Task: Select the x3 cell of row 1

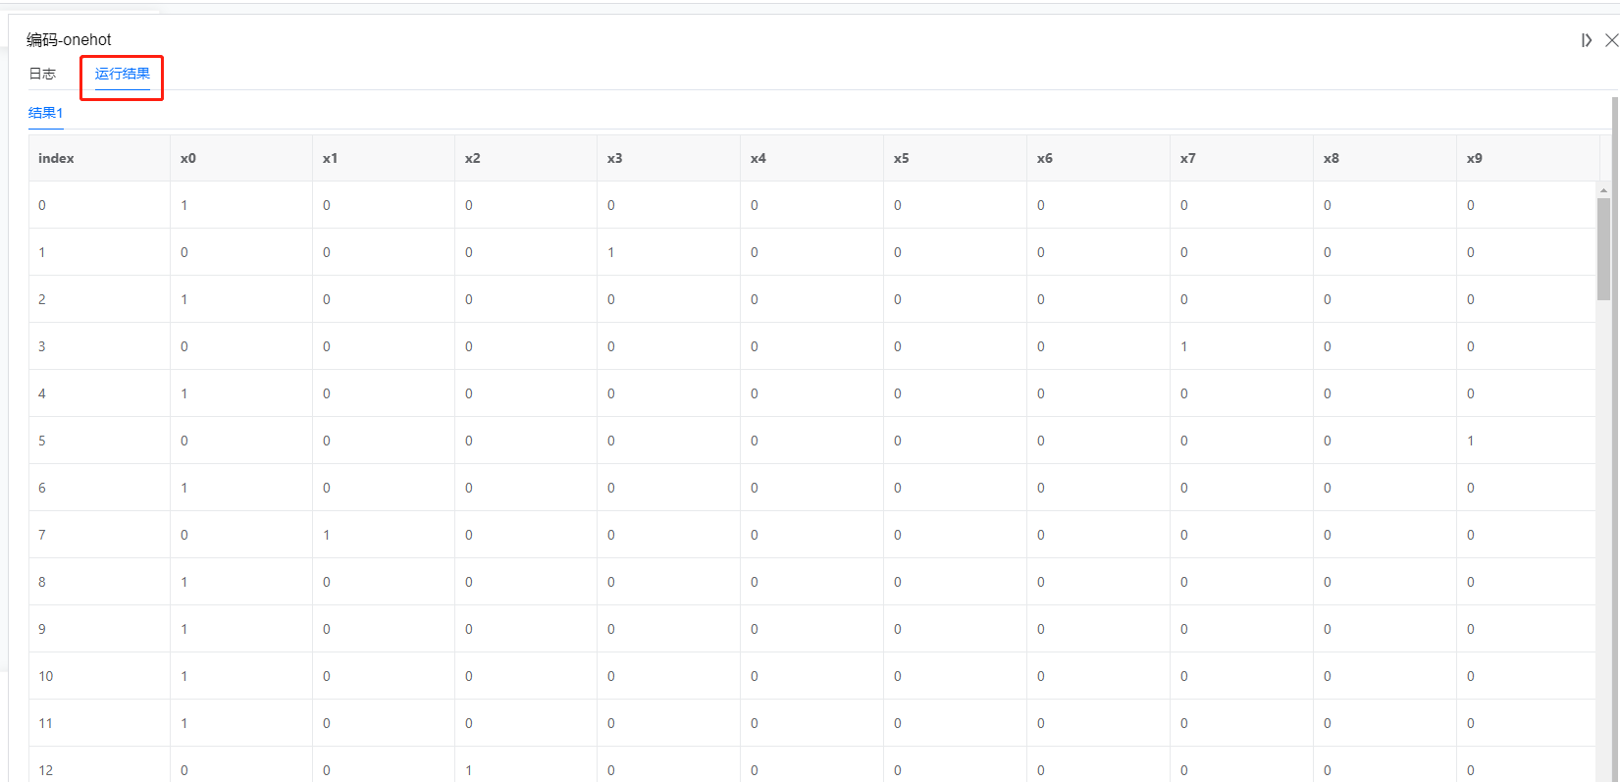Action: pos(668,252)
